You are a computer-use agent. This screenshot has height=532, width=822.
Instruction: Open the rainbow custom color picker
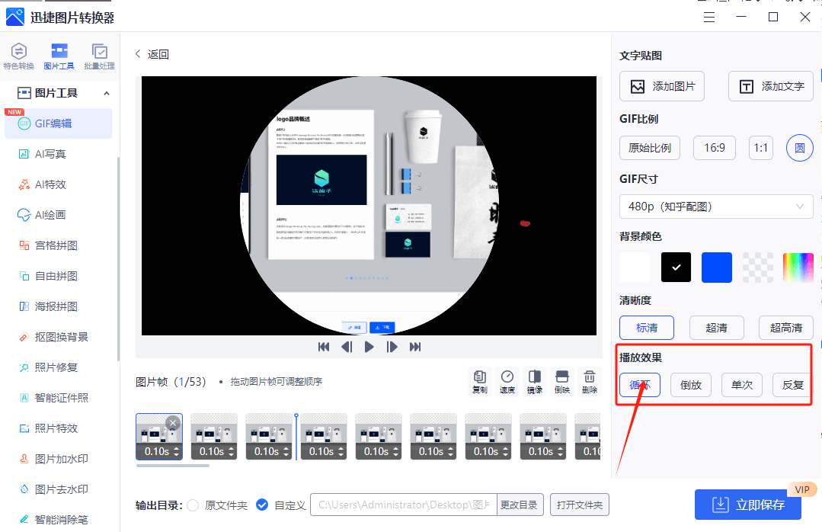click(x=798, y=268)
